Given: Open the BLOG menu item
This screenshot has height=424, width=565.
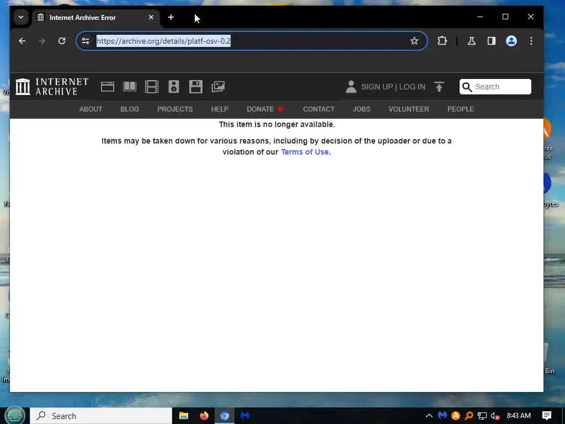Looking at the screenshot, I should (130, 109).
